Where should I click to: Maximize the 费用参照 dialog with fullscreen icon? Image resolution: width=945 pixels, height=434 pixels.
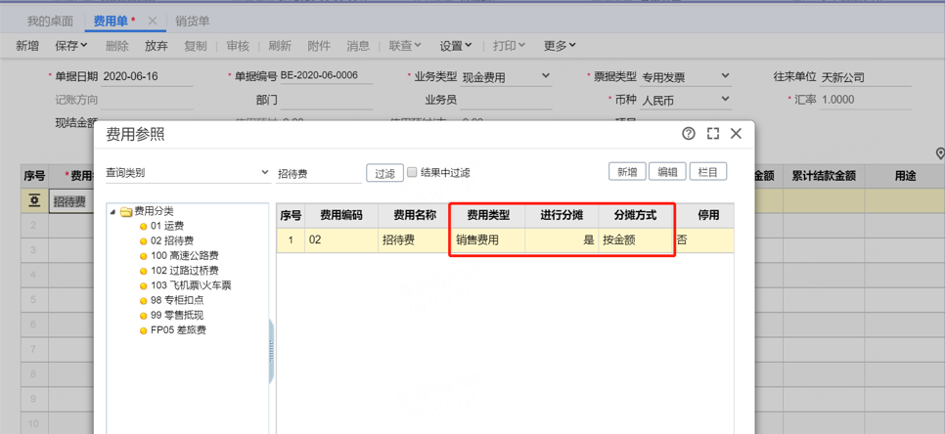(712, 134)
